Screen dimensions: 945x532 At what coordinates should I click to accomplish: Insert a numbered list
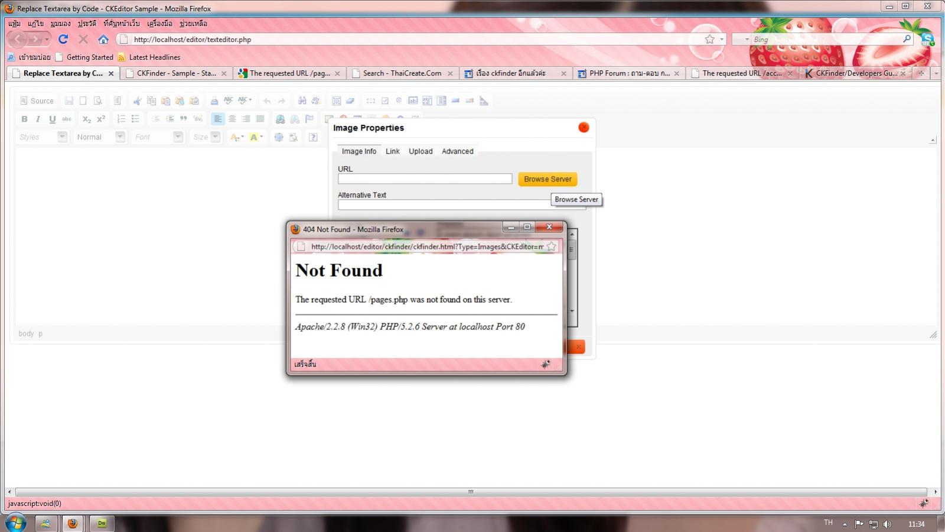(x=121, y=119)
